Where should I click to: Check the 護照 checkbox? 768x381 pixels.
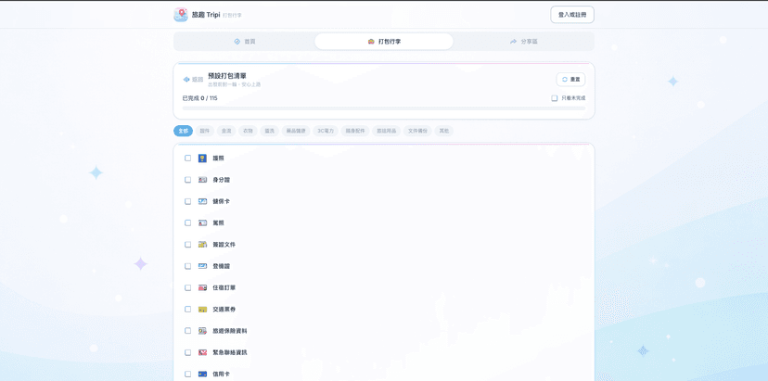(x=187, y=159)
